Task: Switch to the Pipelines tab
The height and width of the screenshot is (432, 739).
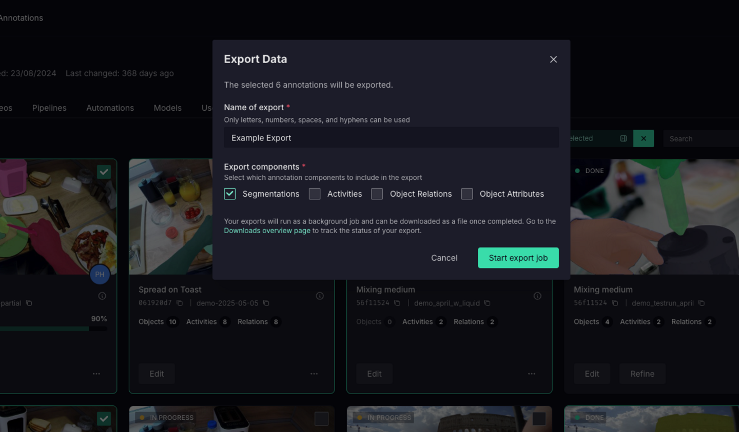Action: 49,108
